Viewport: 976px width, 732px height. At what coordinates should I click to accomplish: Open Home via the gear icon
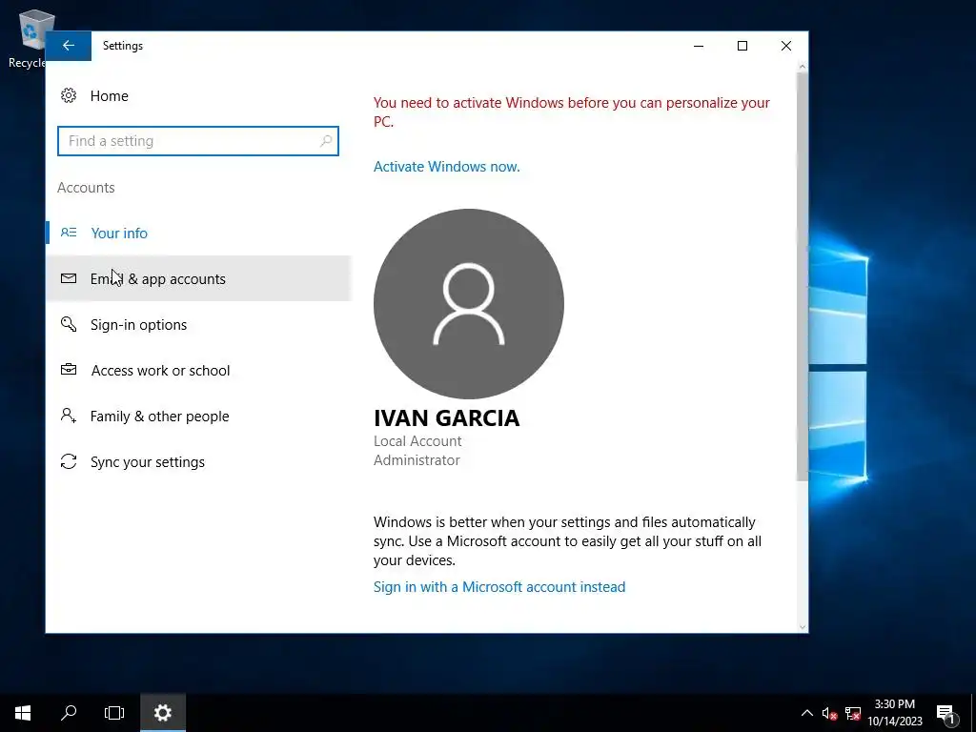69,95
